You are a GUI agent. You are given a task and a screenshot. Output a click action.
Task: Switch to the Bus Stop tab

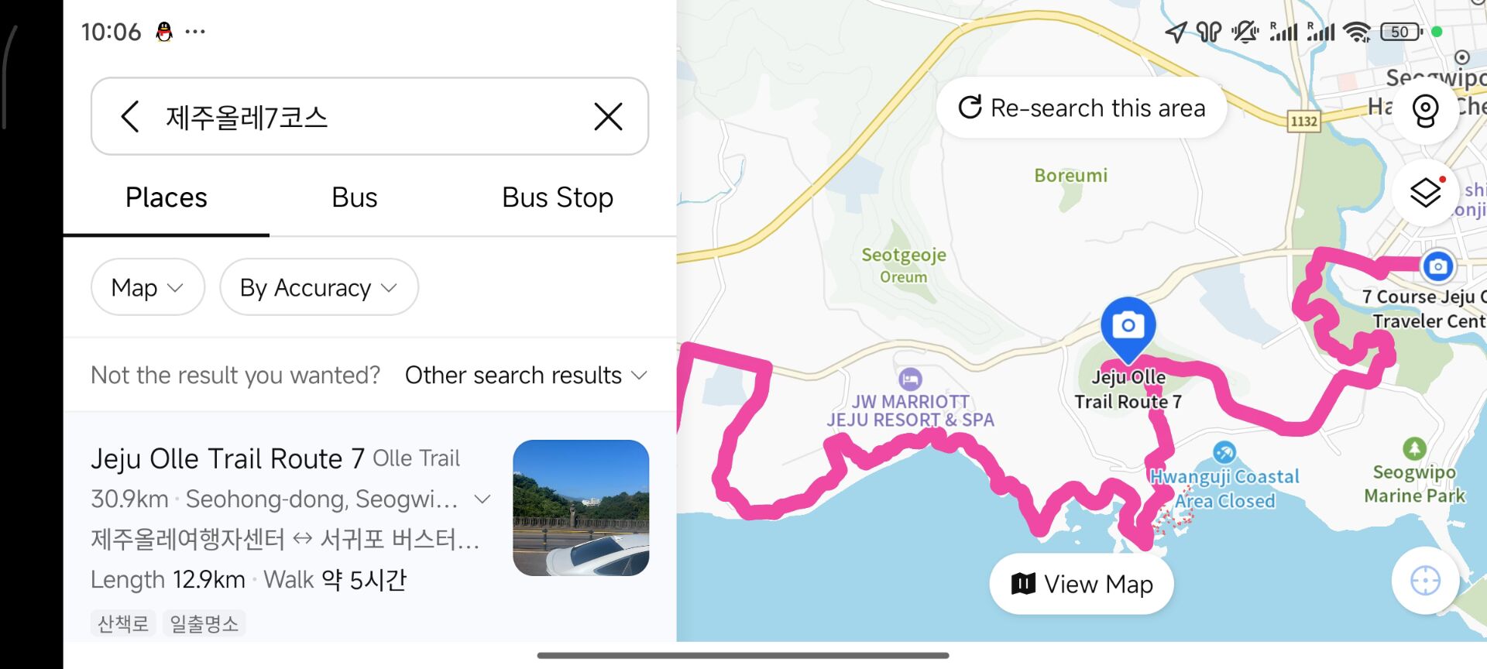pos(557,197)
